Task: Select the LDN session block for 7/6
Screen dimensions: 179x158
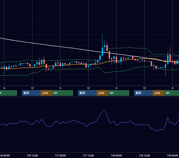Action: coord(46,93)
